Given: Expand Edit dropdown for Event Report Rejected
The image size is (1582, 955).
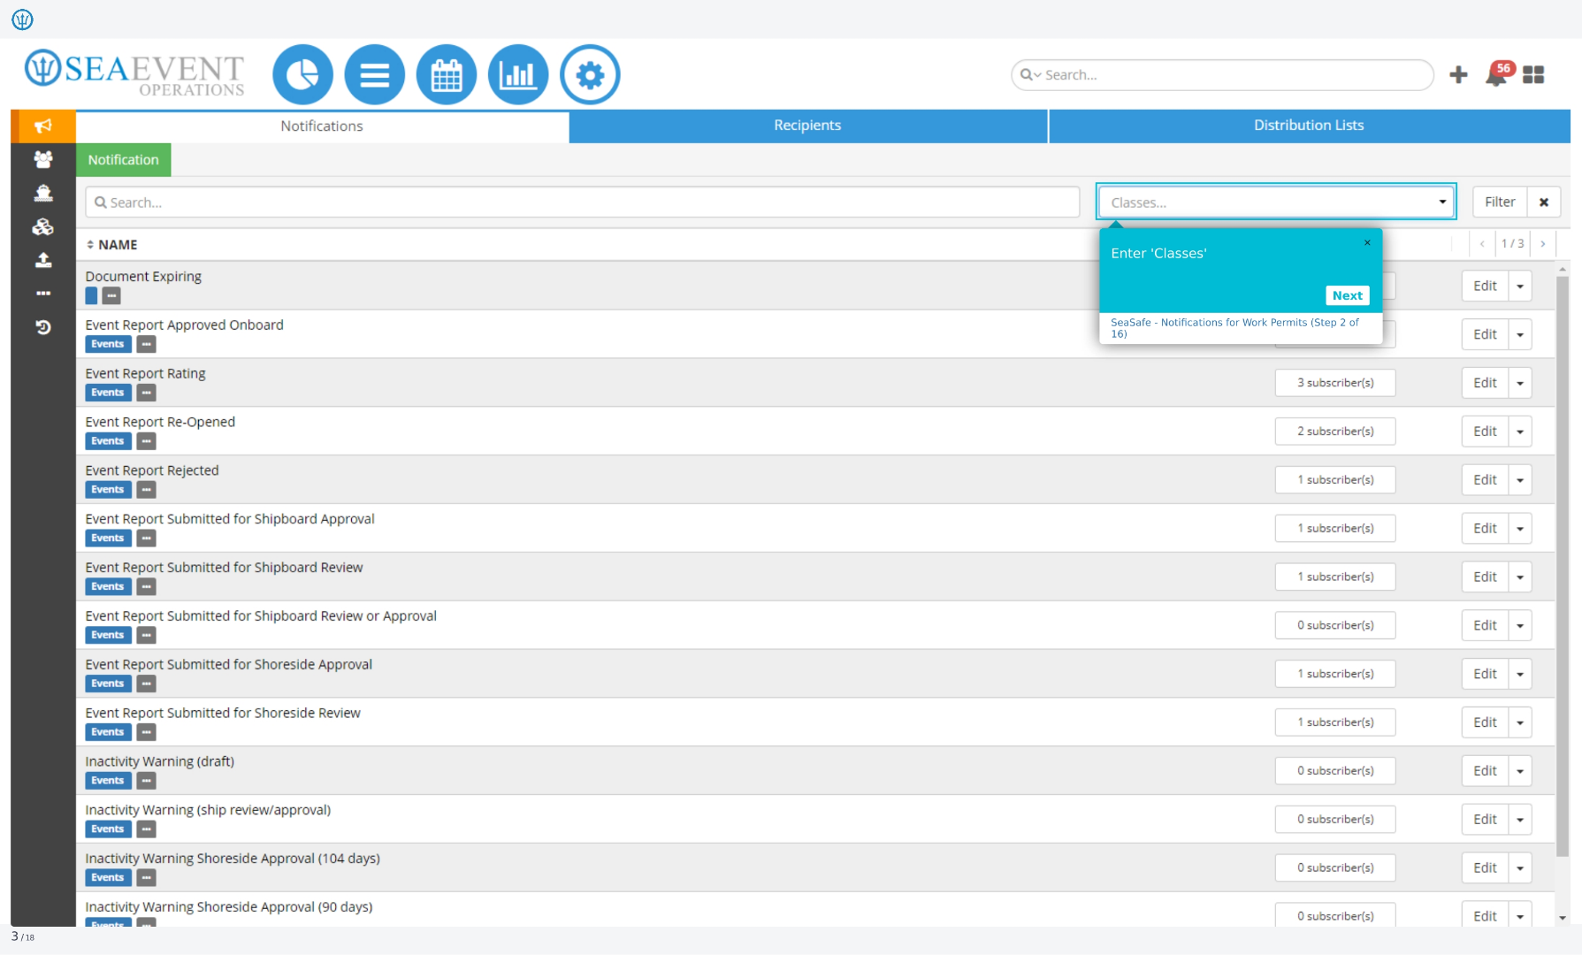Looking at the screenshot, I should (1520, 481).
